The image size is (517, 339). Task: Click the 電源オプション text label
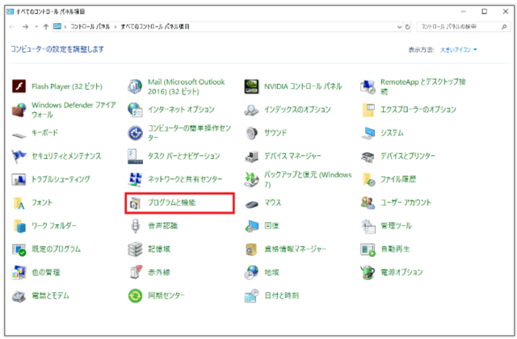(x=401, y=272)
